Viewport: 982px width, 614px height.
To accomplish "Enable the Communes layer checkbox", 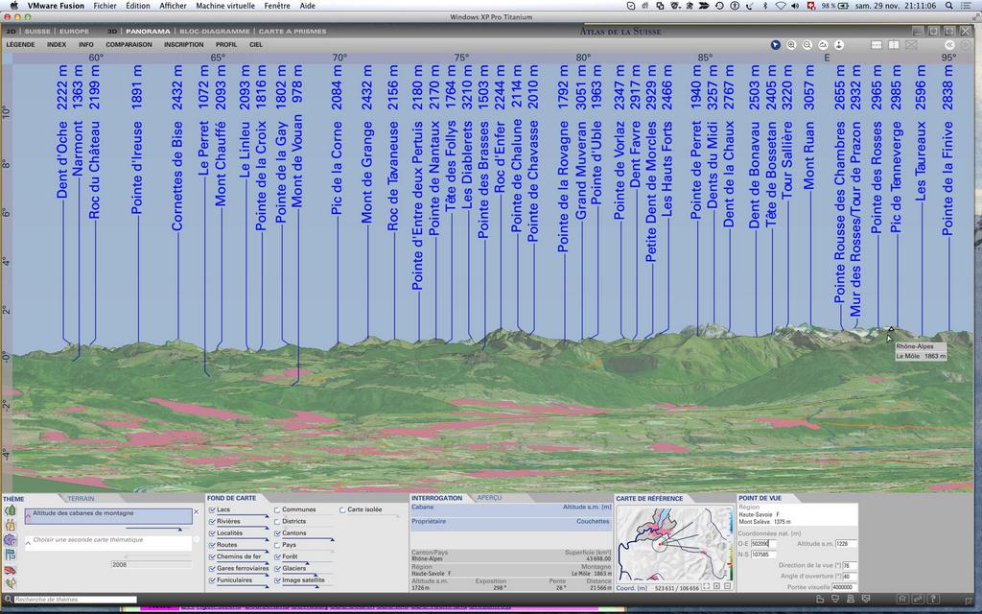I will click(x=277, y=509).
